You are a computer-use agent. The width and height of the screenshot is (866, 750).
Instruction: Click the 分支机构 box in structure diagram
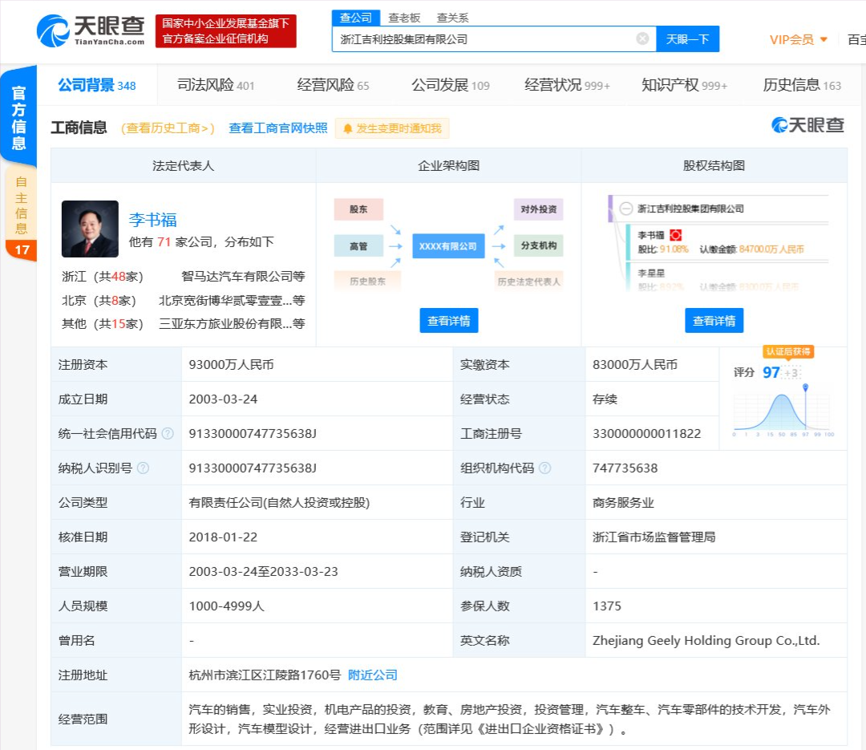(x=539, y=246)
